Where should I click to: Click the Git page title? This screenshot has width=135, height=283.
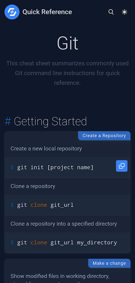[x=67, y=43]
